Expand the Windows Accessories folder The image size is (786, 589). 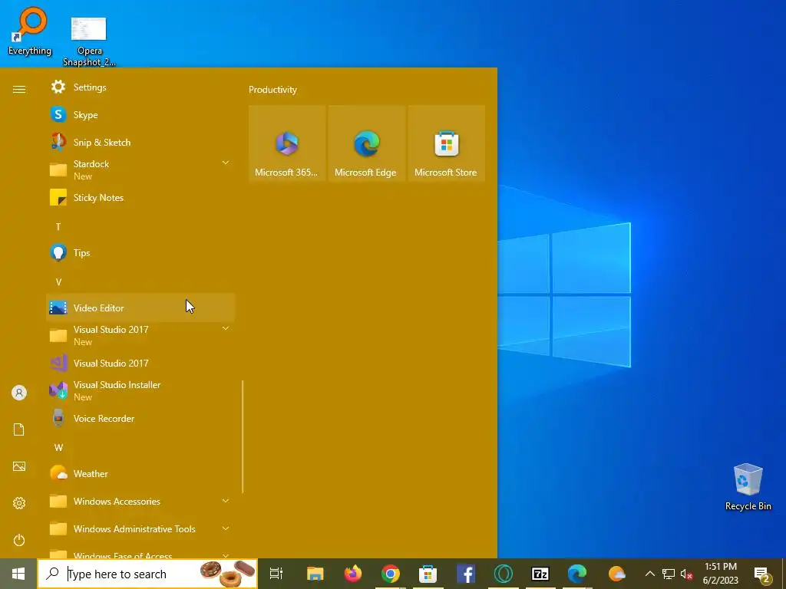[x=140, y=501]
